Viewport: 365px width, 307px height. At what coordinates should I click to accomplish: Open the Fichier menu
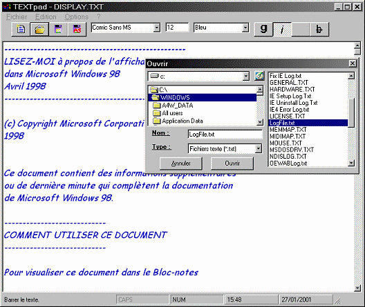17,17
